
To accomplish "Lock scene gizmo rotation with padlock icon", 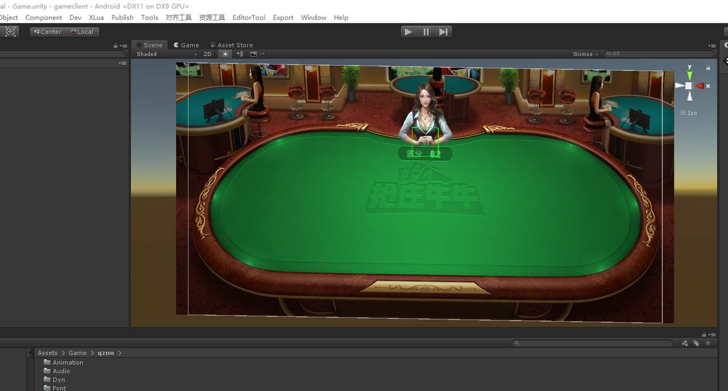I will [708, 68].
